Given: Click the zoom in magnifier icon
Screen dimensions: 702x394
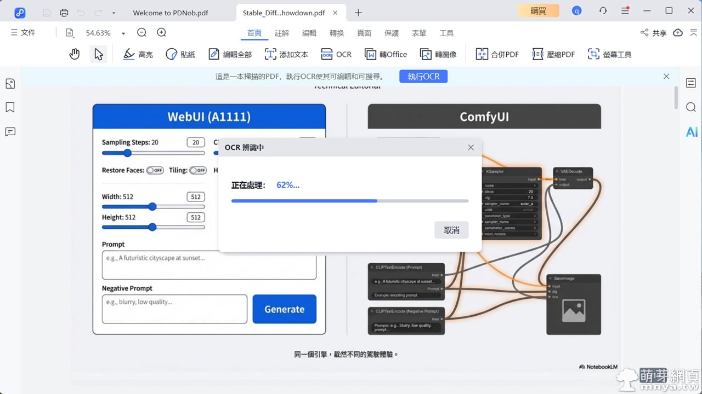Looking at the screenshot, I should point(161,33).
